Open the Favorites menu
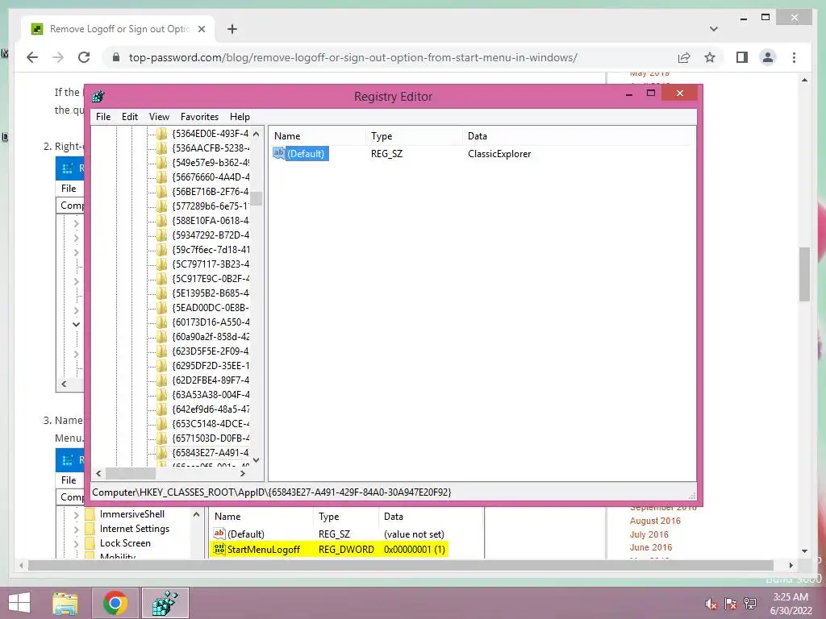The height and width of the screenshot is (619, 826). (199, 117)
